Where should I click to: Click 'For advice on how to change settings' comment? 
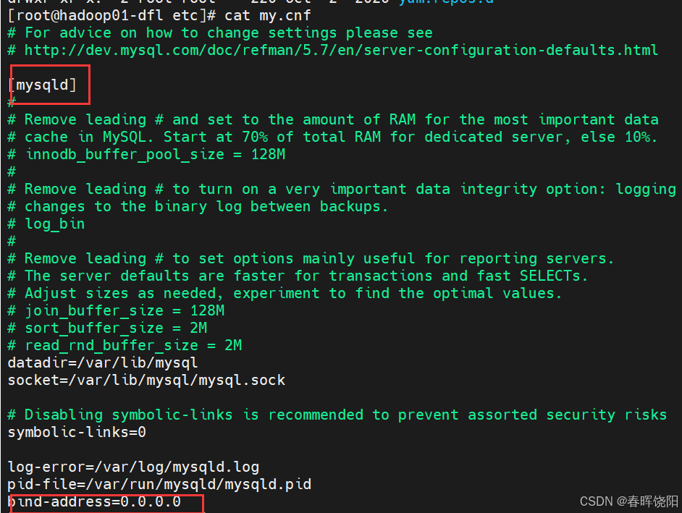220,33
